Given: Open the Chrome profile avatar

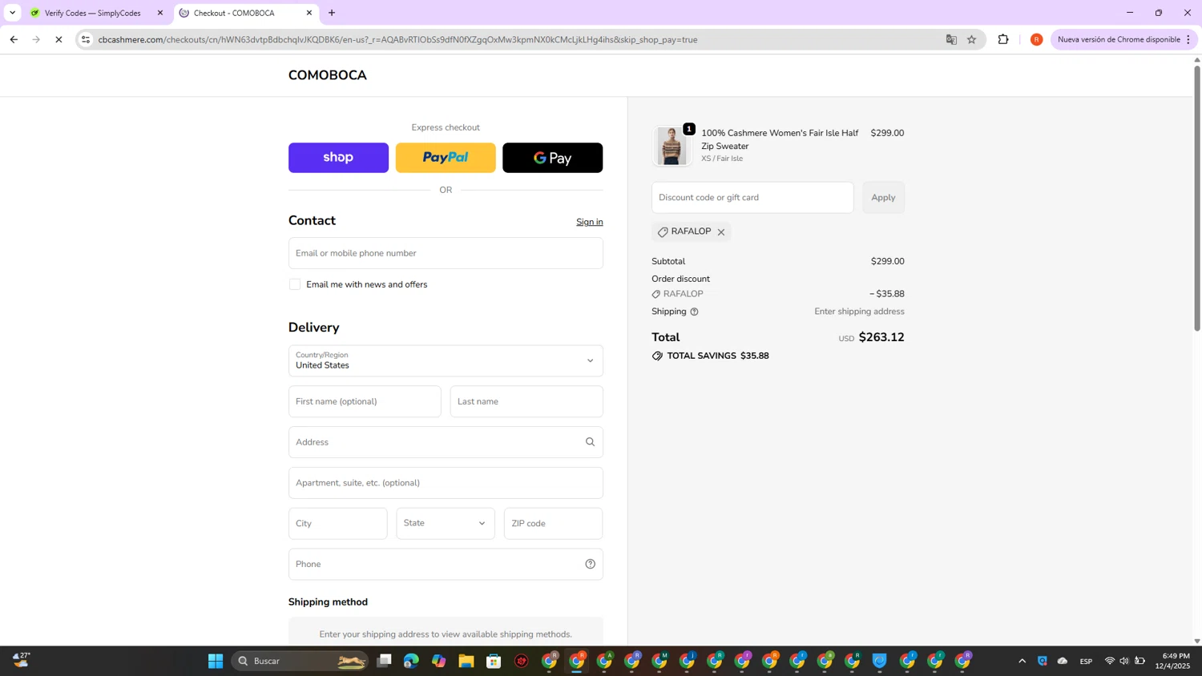Looking at the screenshot, I should click(1036, 39).
